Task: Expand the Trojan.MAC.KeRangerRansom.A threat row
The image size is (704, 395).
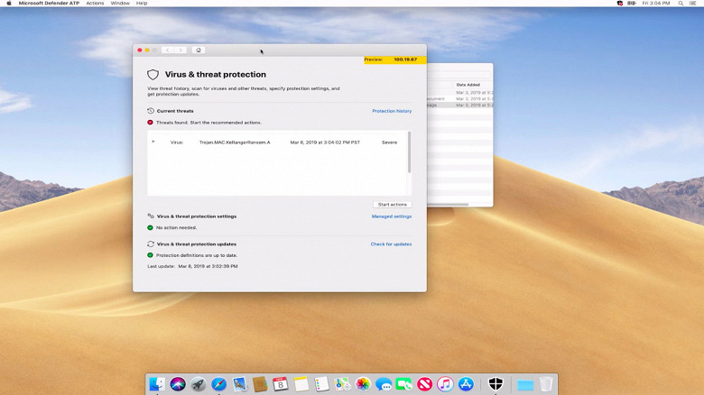Action: coord(153,142)
